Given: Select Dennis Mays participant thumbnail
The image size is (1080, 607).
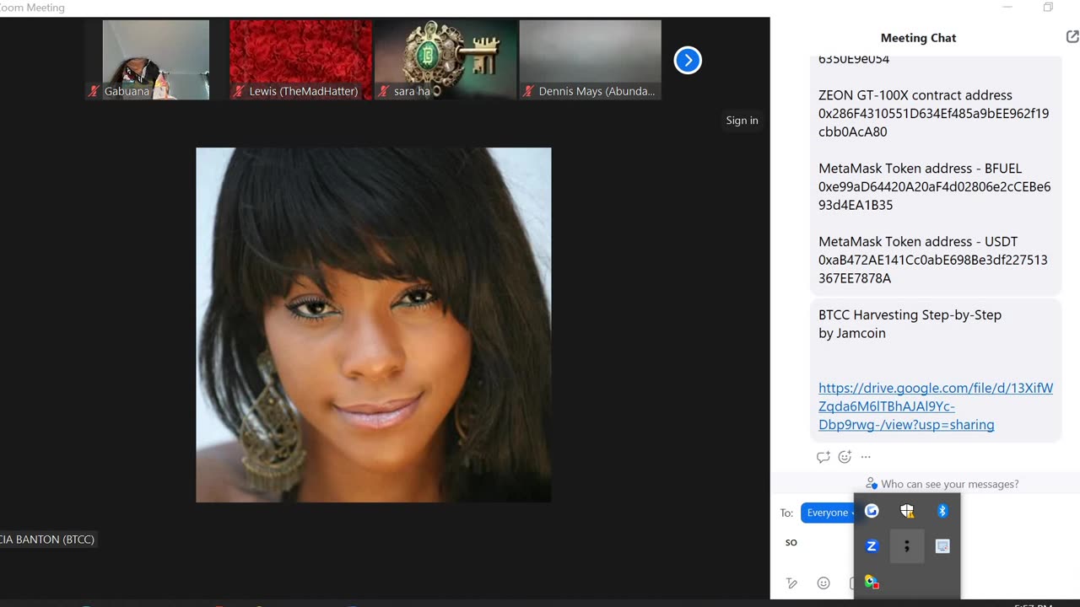Looking at the screenshot, I should [591, 60].
